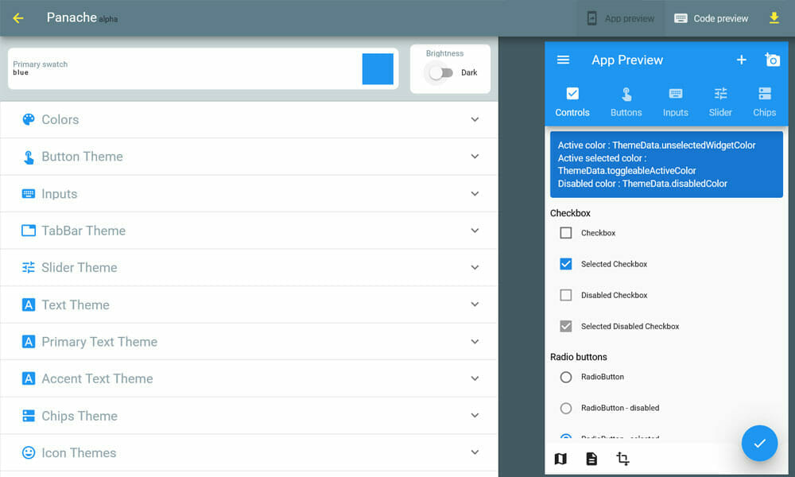Toggle the Dark brightness switch
795x477 pixels.
(x=440, y=73)
